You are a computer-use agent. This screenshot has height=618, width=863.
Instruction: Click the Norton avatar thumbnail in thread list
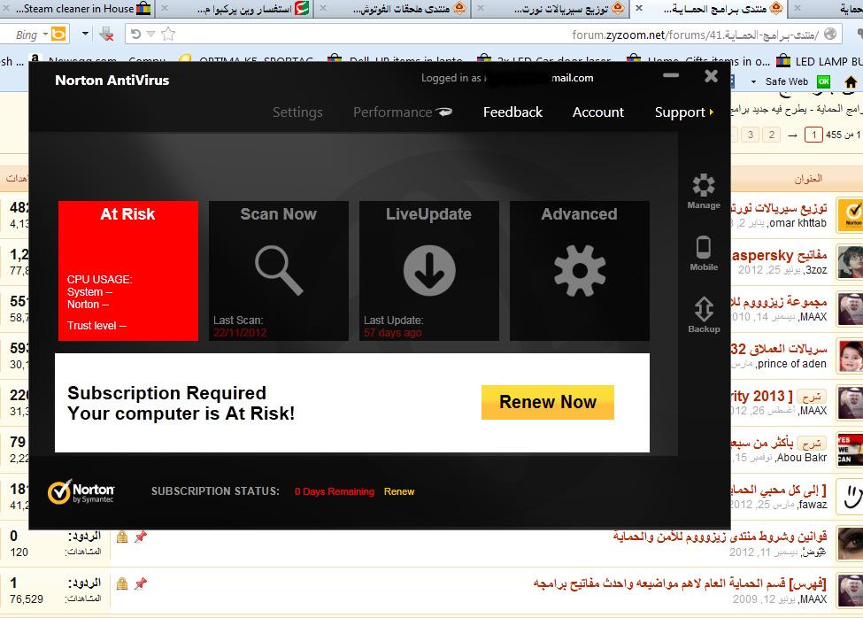tap(849, 215)
